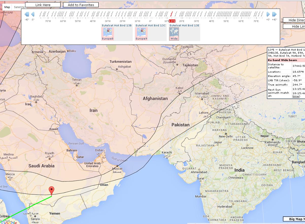Screen dimensions: 305x224
Task: Select the red satellite marker at 13°E
Action: pos(172,14)
